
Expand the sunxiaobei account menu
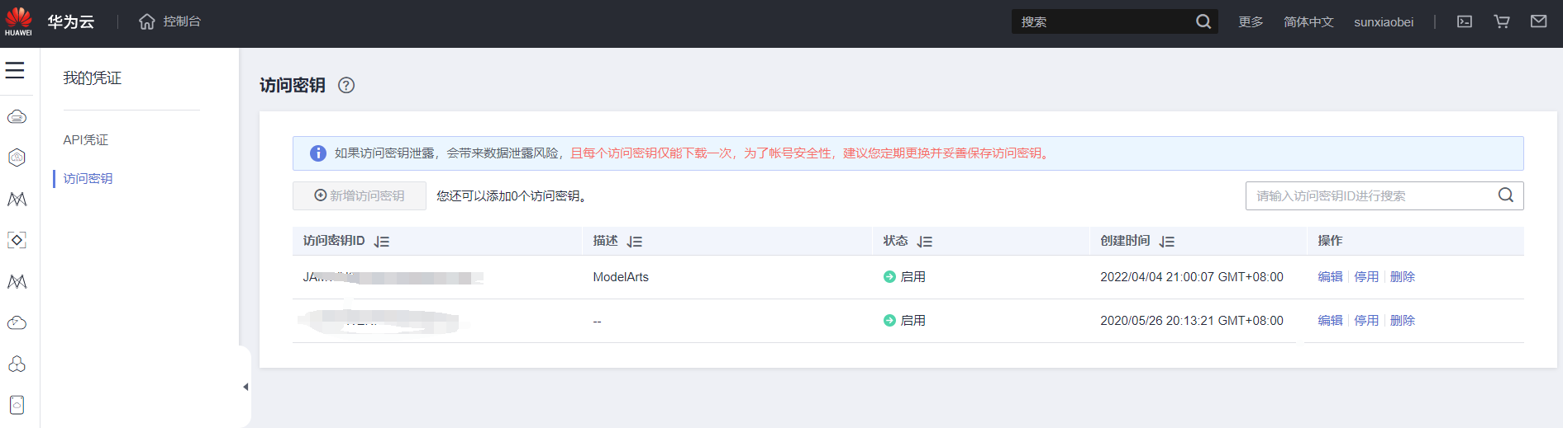click(1384, 22)
